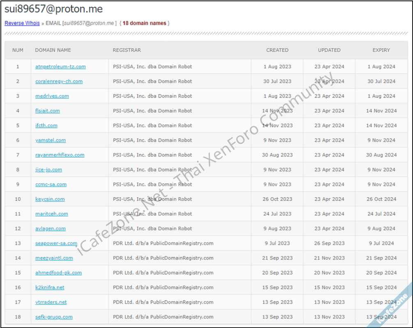Open the jice-jo.com domain link

pyautogui.click(x=48, y=170)
